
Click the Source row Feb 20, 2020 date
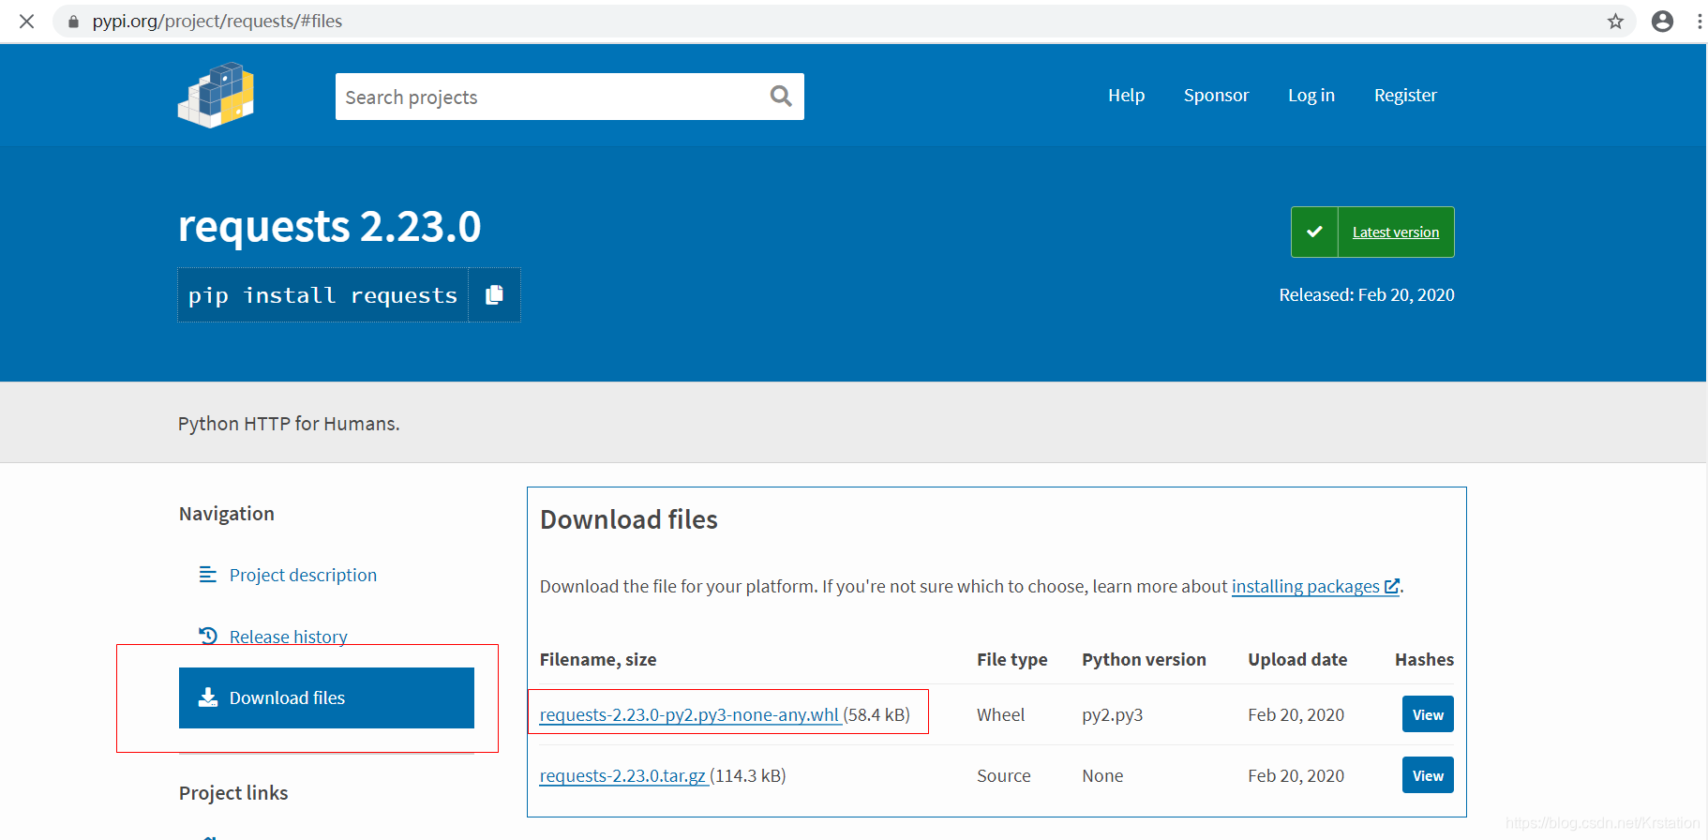[1296, 775]
